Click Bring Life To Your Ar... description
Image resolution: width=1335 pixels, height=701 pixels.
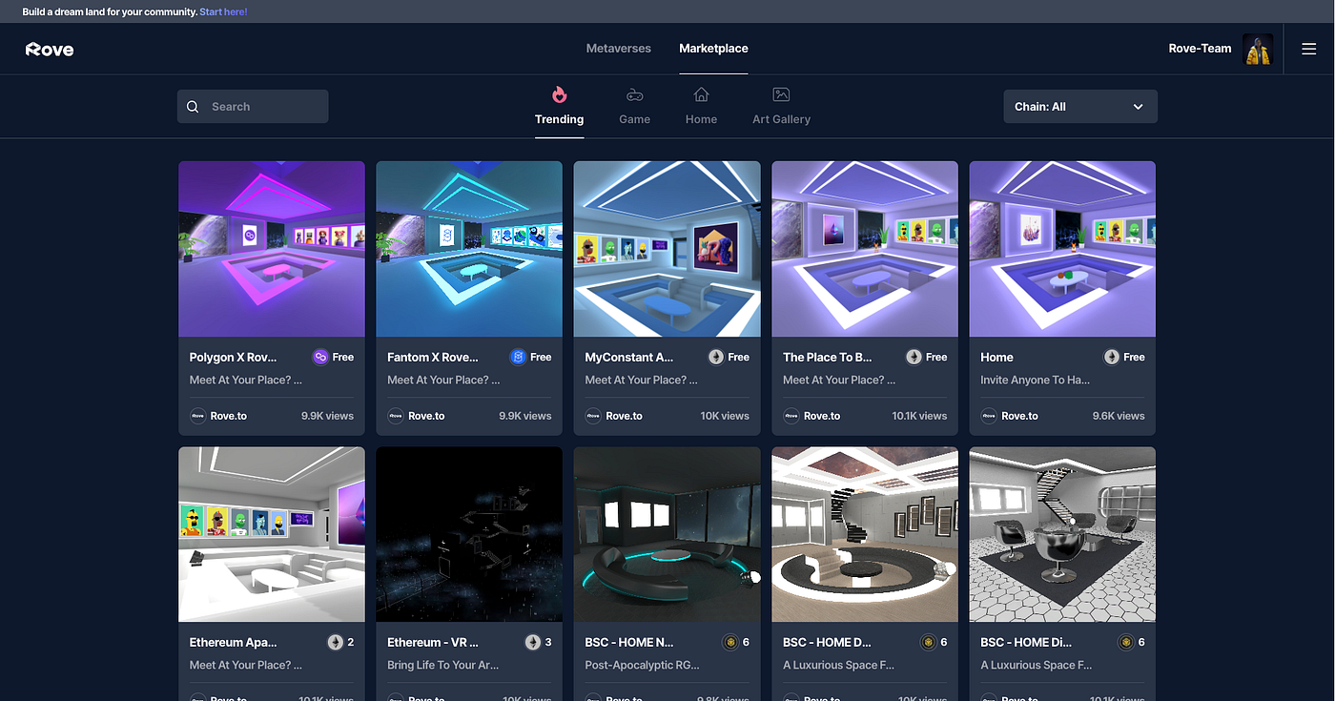pos(442,665)
